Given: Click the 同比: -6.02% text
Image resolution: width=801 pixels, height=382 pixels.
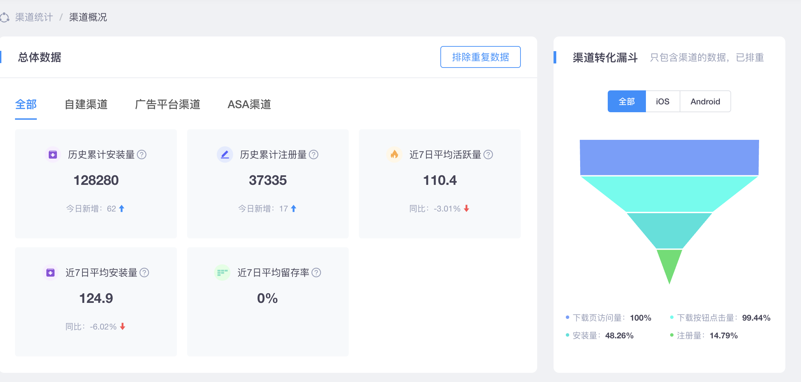Looking at the screenshot, I should 91,326.
